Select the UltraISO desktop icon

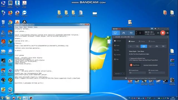17,14
